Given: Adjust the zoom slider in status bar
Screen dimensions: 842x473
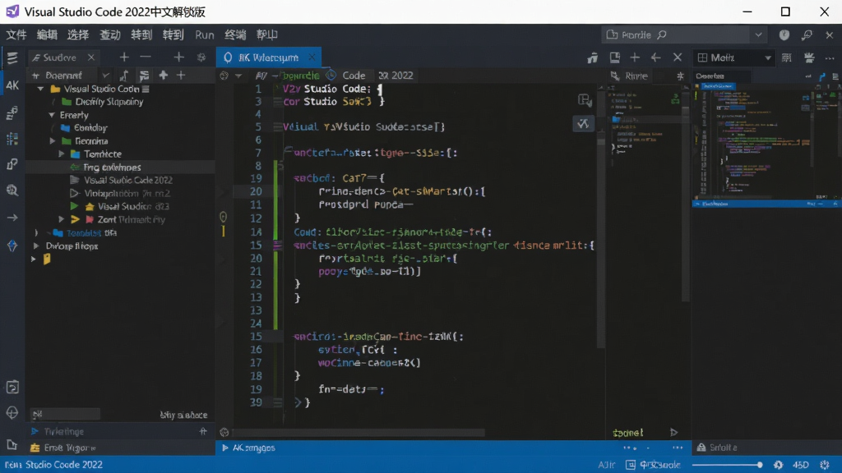Looking at the screenshot, I should [728, 465].
